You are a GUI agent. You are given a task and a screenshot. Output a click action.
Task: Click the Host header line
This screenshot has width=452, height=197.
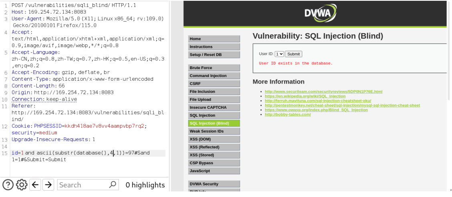[49, 12]
